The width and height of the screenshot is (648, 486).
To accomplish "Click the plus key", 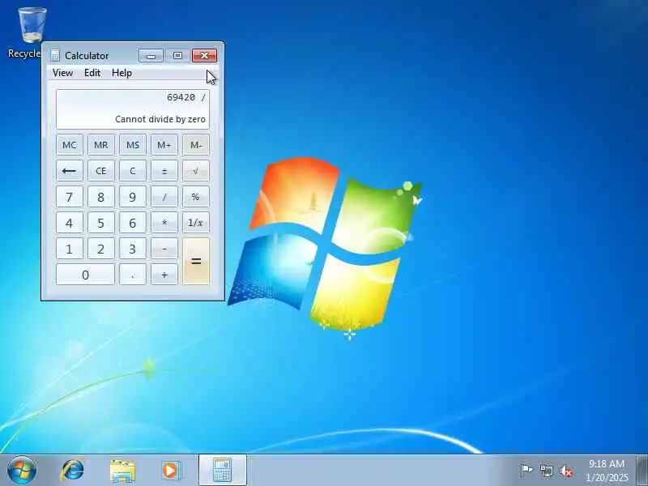I will pos(164,275).
